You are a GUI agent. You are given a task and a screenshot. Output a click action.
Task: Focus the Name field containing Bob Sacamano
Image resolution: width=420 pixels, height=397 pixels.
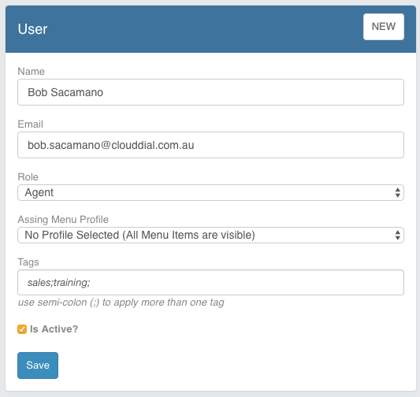coord(210,92)
